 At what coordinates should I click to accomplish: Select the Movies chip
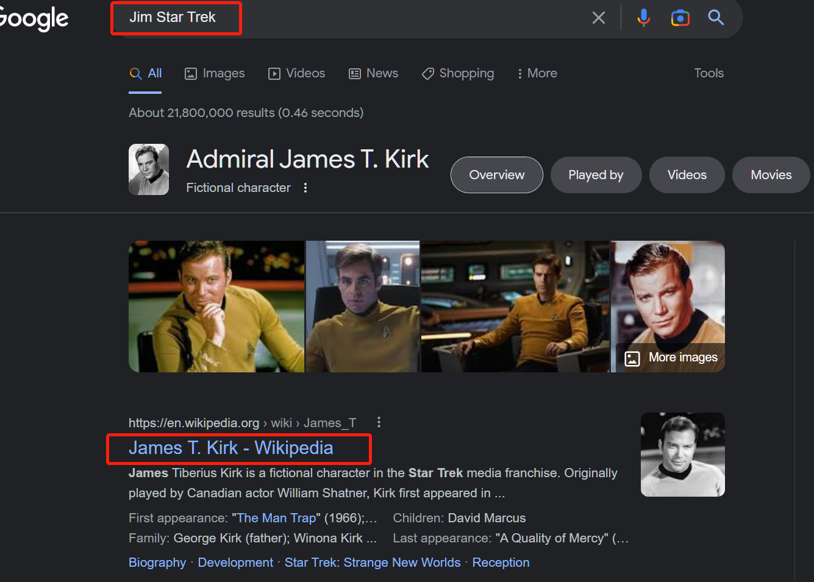click(771, 175)
